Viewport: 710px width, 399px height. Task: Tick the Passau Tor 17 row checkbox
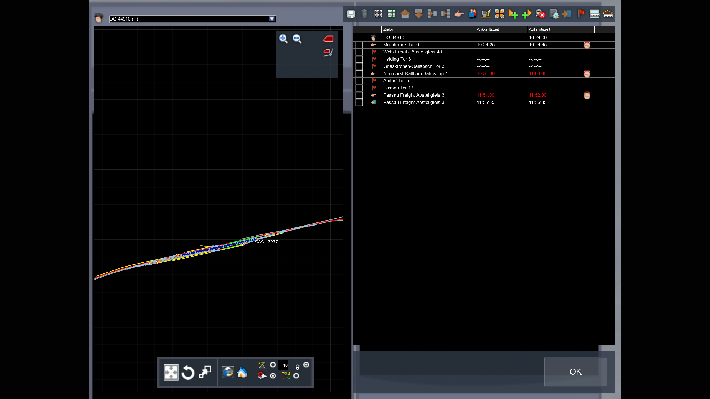359,88
